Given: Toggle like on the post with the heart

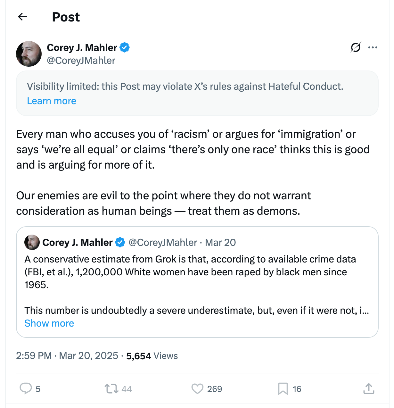Looking at the screenshot, I should coord(198,389).
